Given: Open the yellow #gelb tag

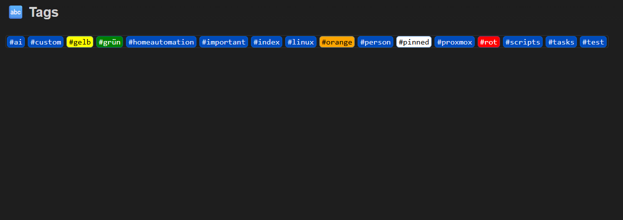Looking at the screenshot, I should pyautogui.click(x=80, y=42).
